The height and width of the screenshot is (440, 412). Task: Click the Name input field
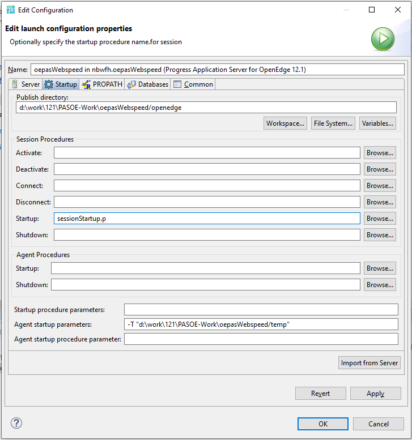tap(218, 69)
